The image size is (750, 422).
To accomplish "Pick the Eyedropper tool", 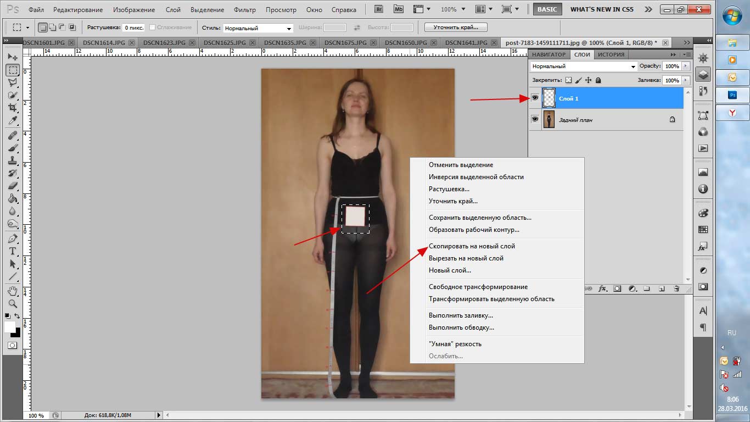I will (x=13, y=121).
